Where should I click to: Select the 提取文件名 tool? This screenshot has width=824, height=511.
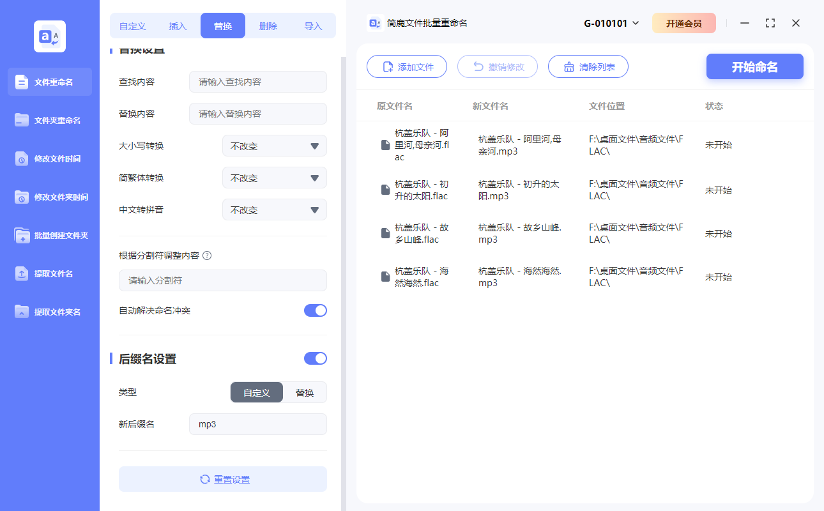tap(49, 273)
